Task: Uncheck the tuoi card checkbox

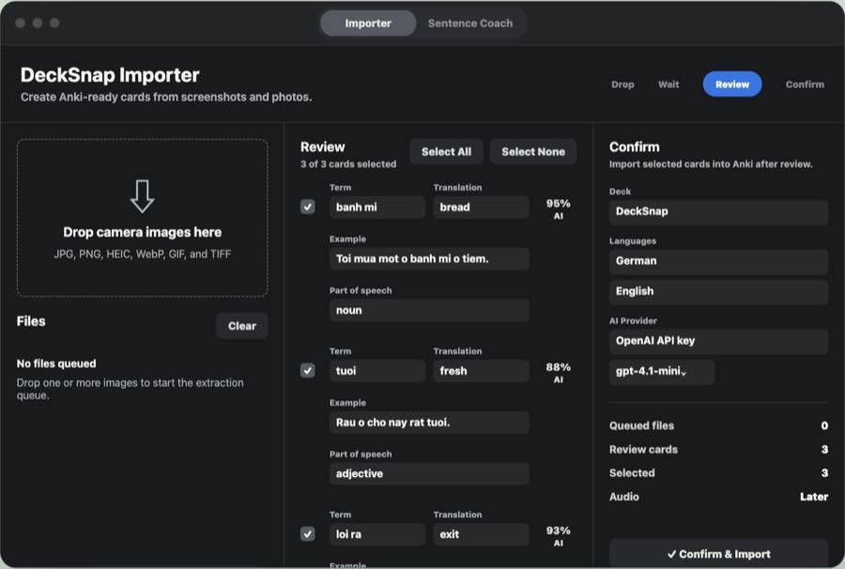Action: pyautogui.click(x=308, y=371)
